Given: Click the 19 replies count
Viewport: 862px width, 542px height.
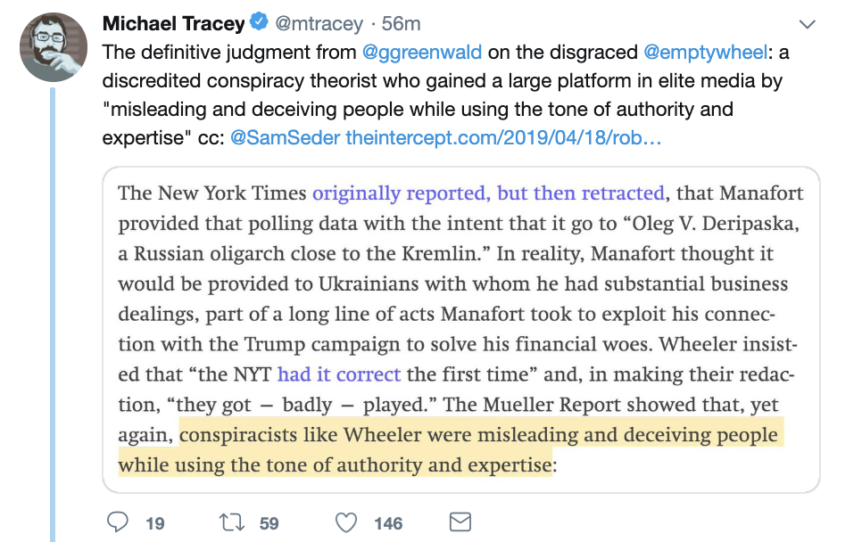Looking at the screenshot, I should [x=155, y=523].
